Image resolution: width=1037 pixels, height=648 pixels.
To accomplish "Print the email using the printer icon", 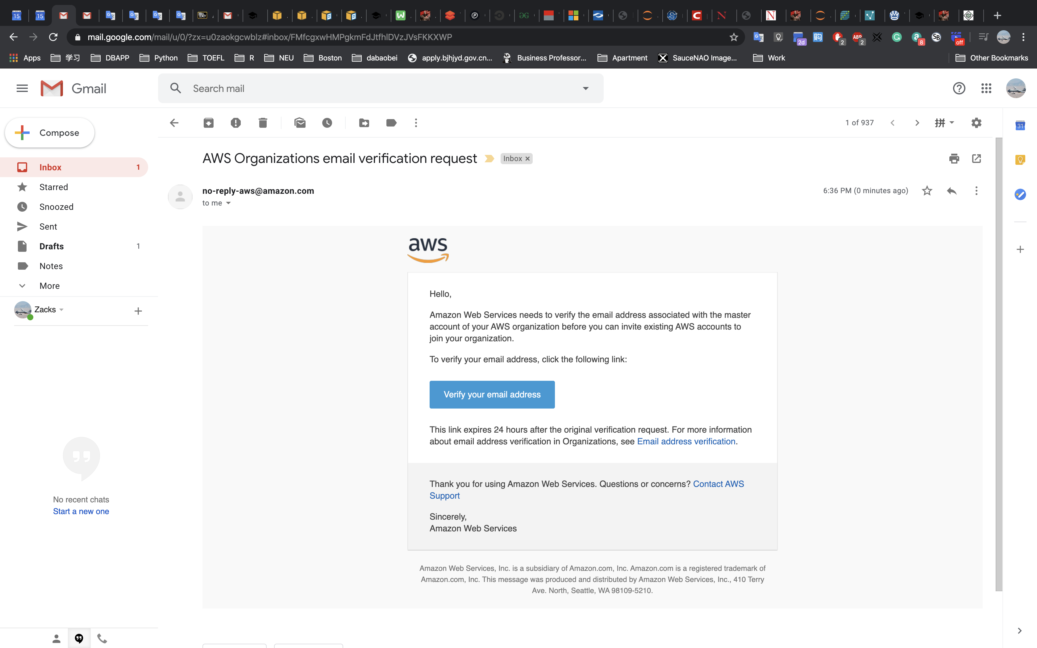I will [x=954, y=159].
